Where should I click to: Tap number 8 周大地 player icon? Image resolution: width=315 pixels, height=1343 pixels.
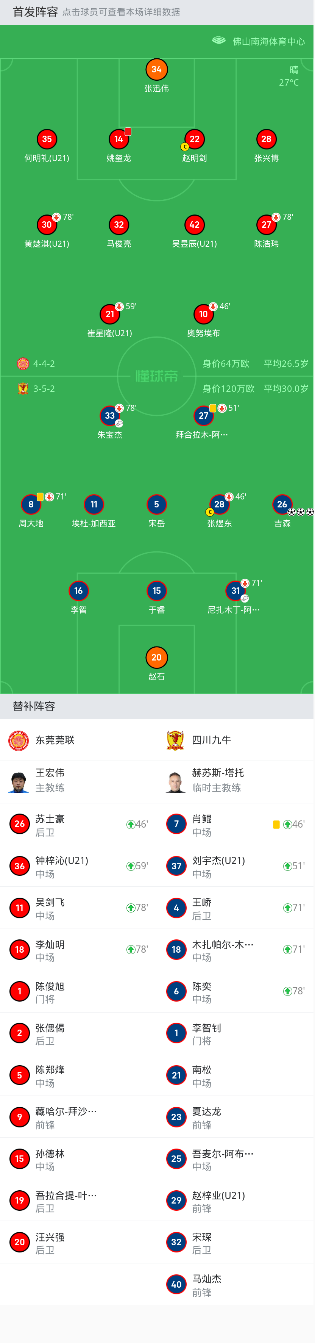31,504
